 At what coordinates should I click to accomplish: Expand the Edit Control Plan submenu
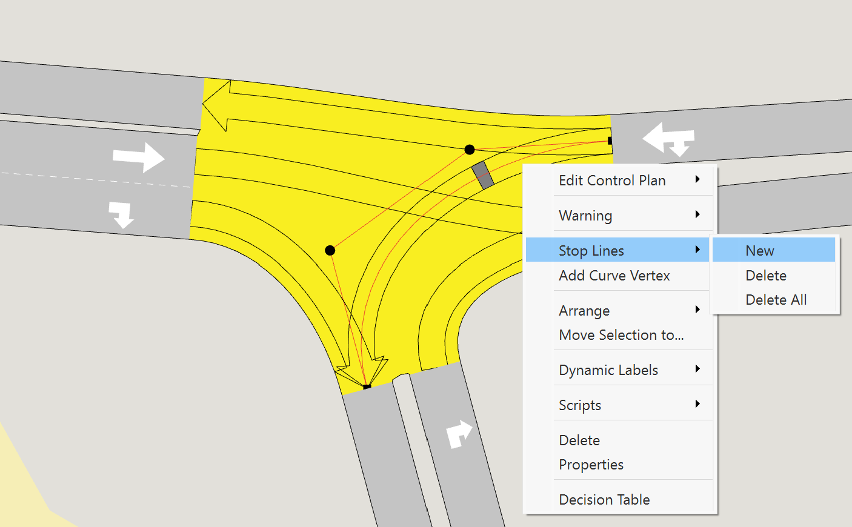(x=612, y=180)
